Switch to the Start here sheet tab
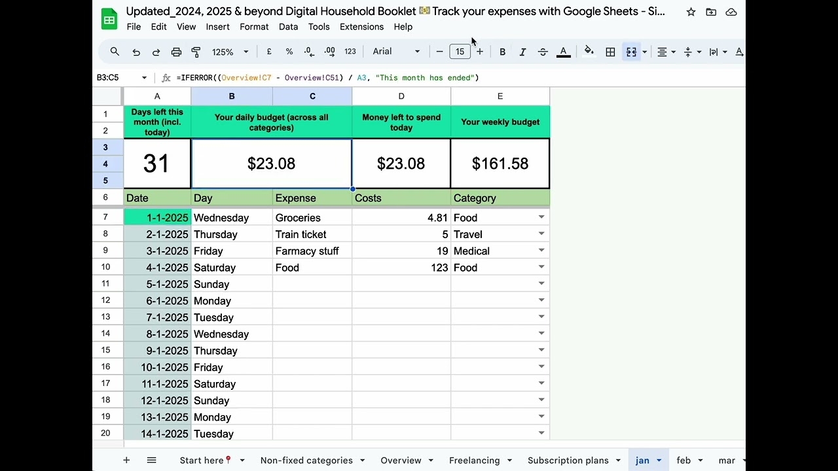 (x=206, y=461)
